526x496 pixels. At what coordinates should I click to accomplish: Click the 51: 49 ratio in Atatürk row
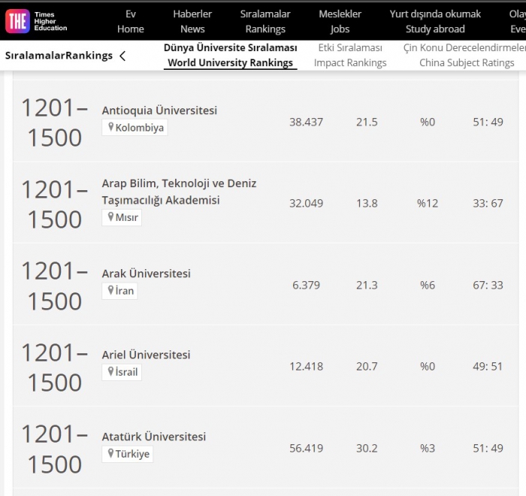(x=488, y=448)
